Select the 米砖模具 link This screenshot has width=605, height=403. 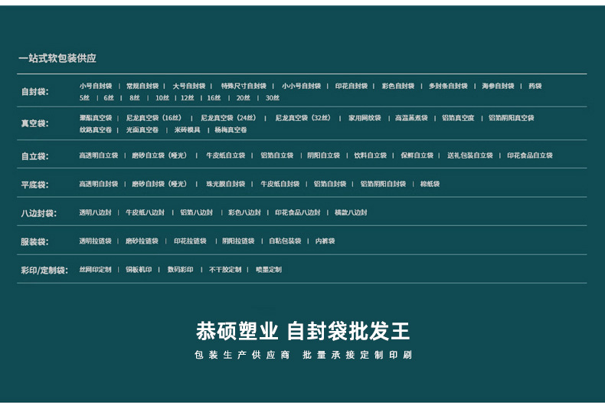(187, 129)
